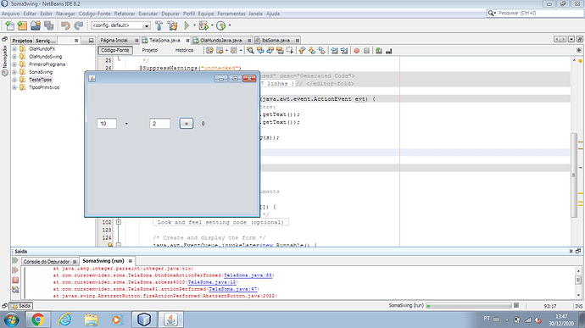
Task: Build the project with the hammer icon
Action: coord(159,25)
